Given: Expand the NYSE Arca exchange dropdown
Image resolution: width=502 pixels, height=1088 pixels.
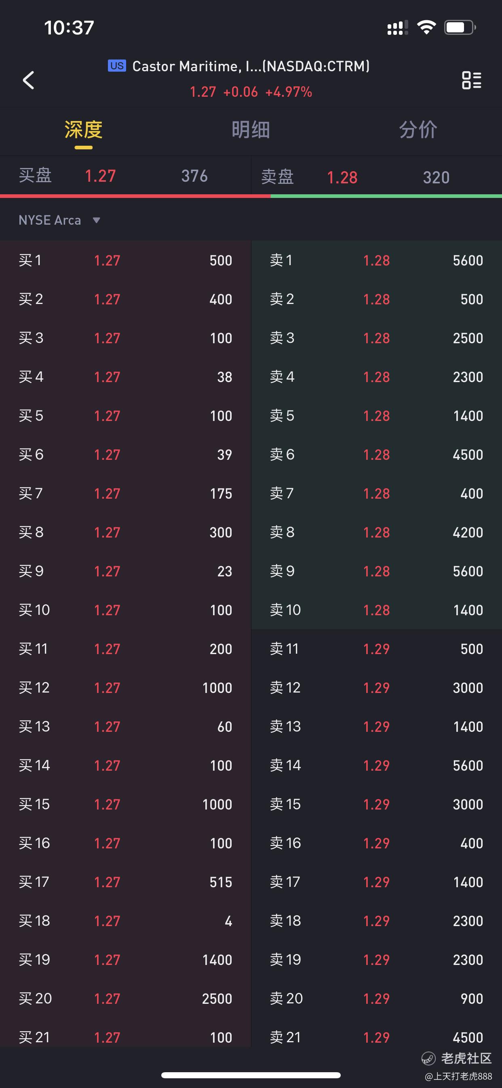Looking at the screenshot, I should (x=59, y=220).
